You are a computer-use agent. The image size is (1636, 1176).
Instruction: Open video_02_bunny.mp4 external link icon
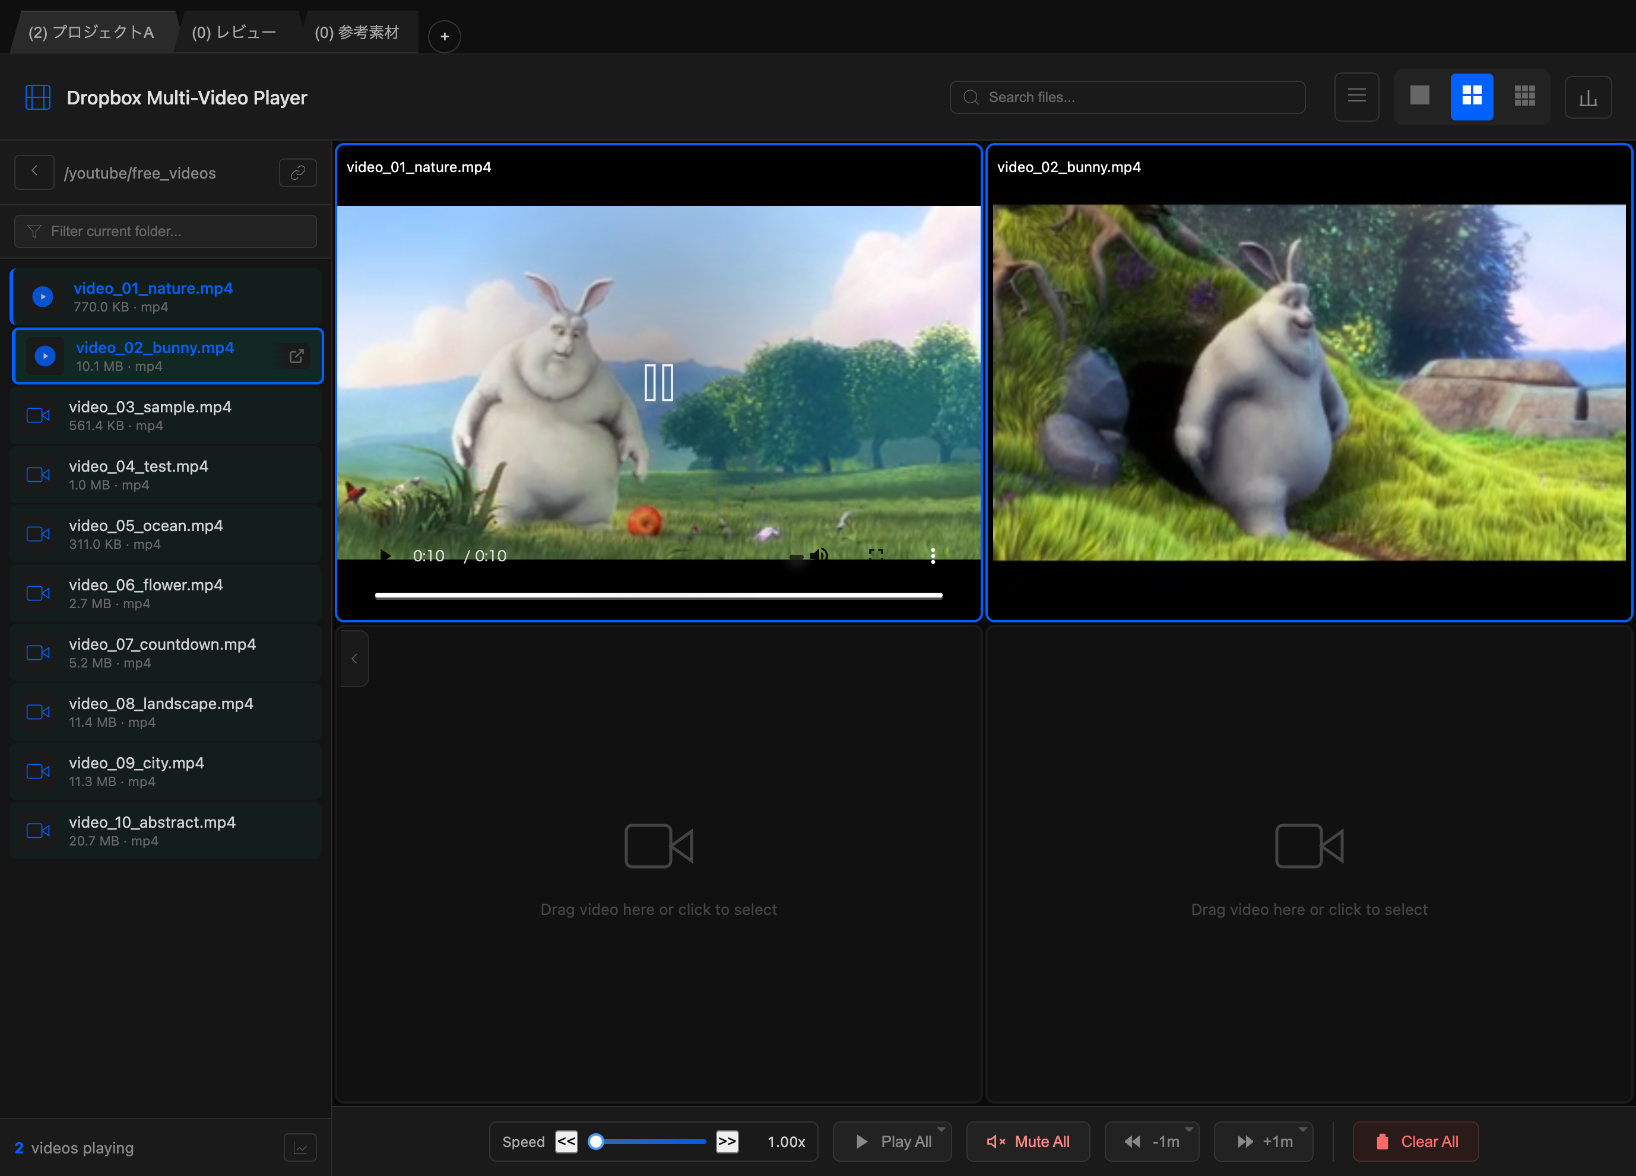[296, 356]
